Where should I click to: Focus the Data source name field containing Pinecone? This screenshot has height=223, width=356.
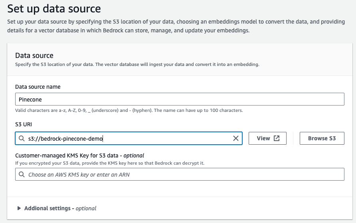point(180,99)
